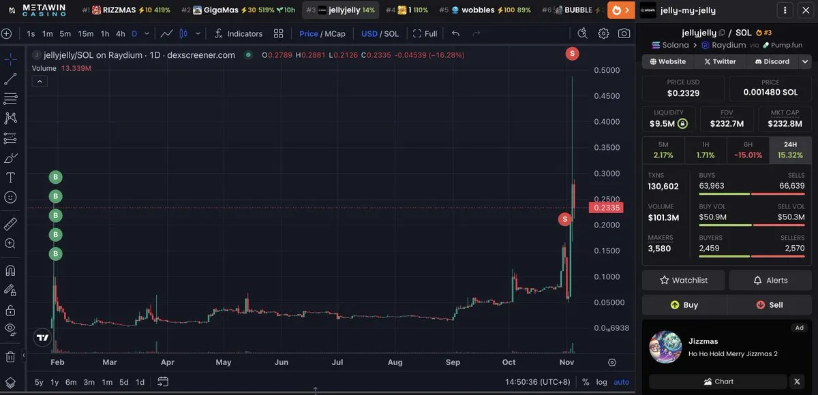Select the text annotation tool

(10, 178)
